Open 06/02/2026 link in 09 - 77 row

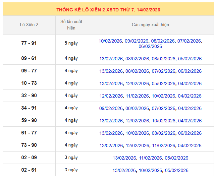(190, 71)
